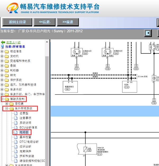Click the 当前:所有信息 label

[15, 47]
